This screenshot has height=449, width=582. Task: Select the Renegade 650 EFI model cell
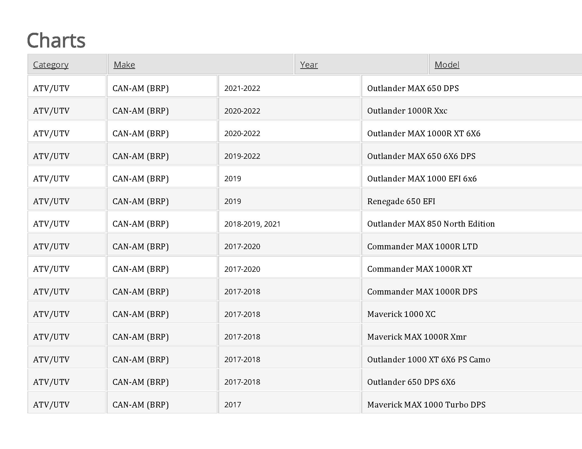[471, 199]
